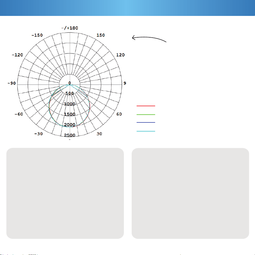Select the cyan legend line
Screen dimensions: 255x255
pos(146,131)
